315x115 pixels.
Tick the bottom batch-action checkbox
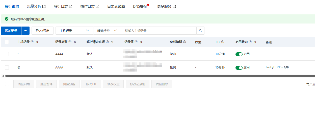pyautogui.click(x=7, y=84)
